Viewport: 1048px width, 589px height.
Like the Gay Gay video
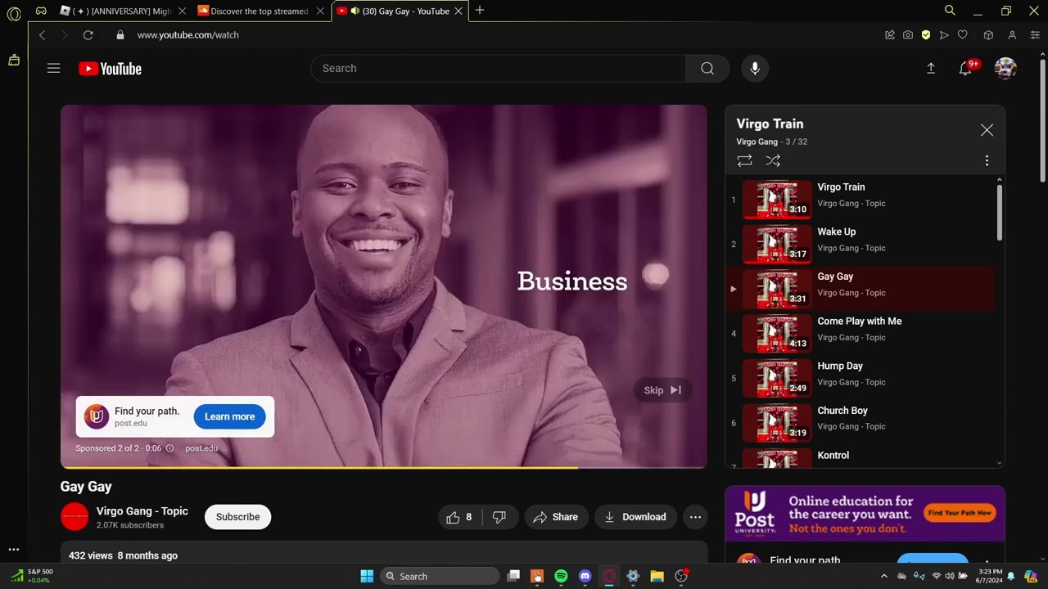[x=459, y=517]
